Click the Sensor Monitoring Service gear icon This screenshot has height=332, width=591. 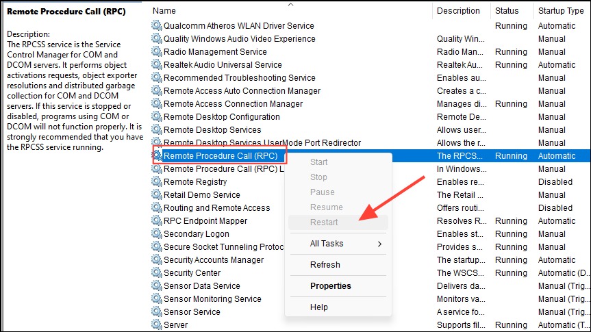point(157,298)
